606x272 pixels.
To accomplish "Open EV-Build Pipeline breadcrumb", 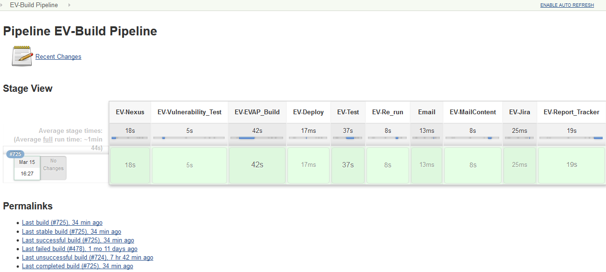I will [34, 5].
